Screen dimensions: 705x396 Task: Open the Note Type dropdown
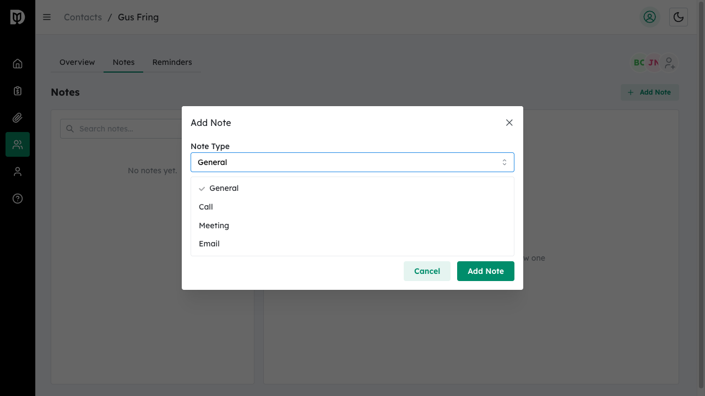[x=352, y=162]
